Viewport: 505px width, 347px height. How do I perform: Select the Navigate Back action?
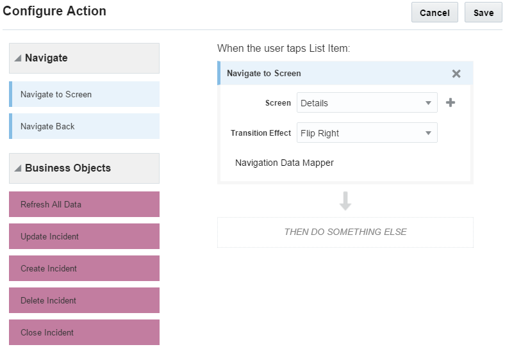(84, 126)
